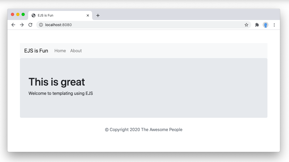Select the EJS is Fun browser tab
Viewport: 289px width, 162px height.
point(60,15)
